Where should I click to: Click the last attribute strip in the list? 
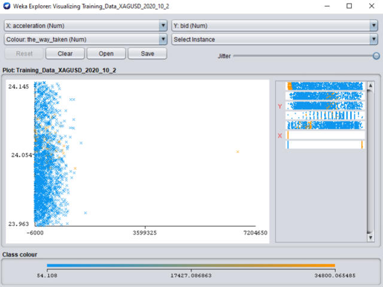click(325, 145)
